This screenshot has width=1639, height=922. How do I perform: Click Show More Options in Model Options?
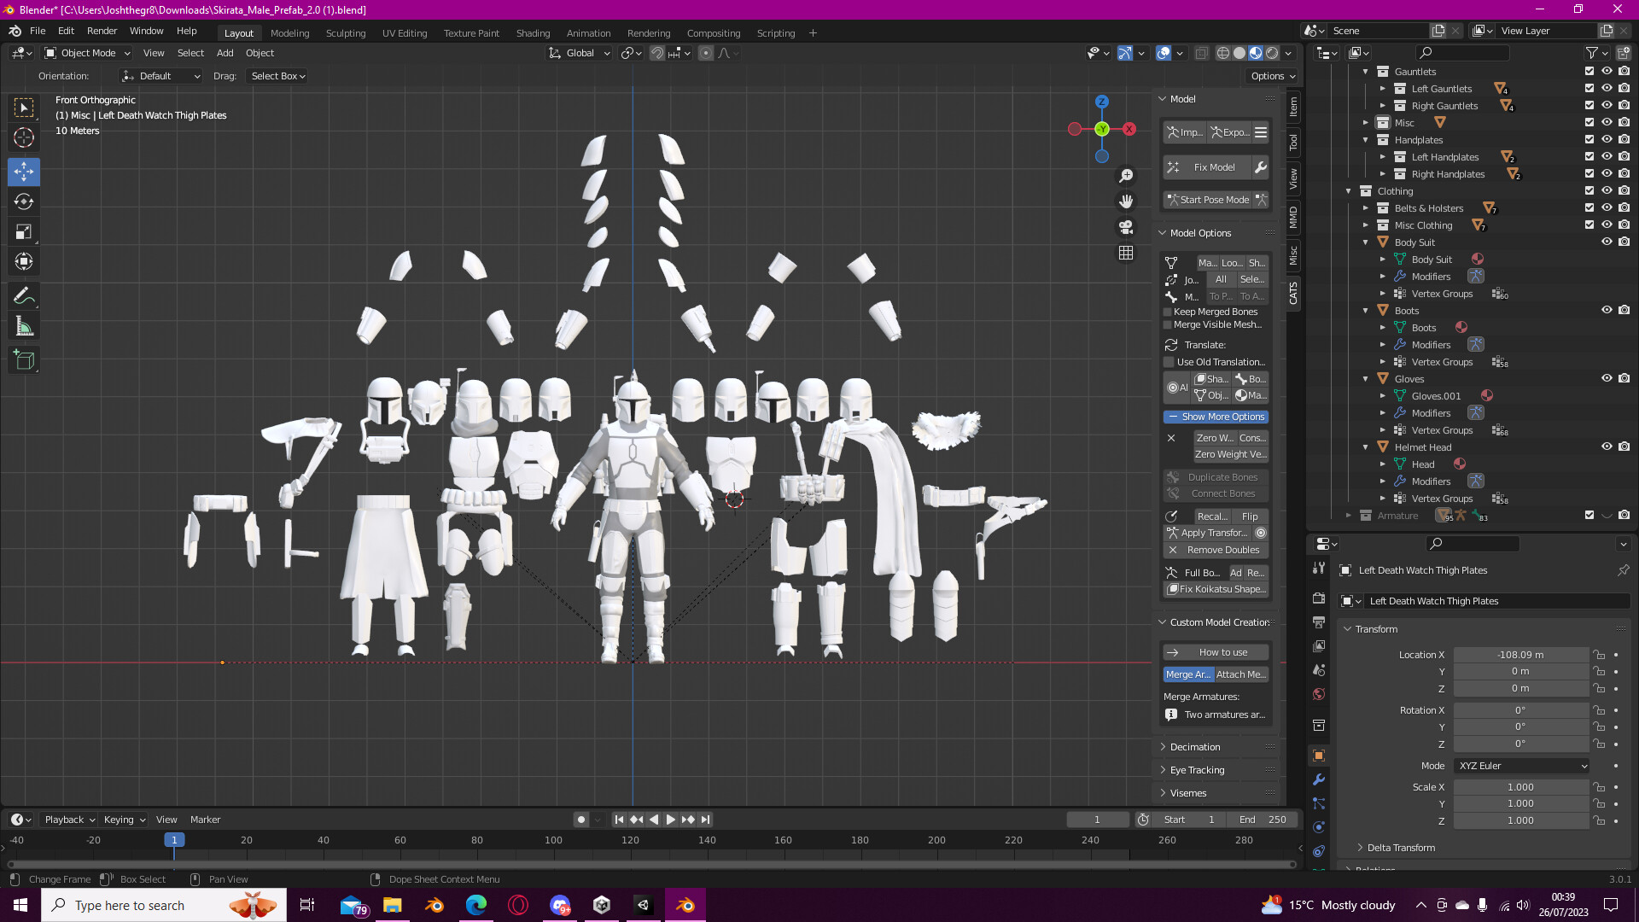[1216, 417]
